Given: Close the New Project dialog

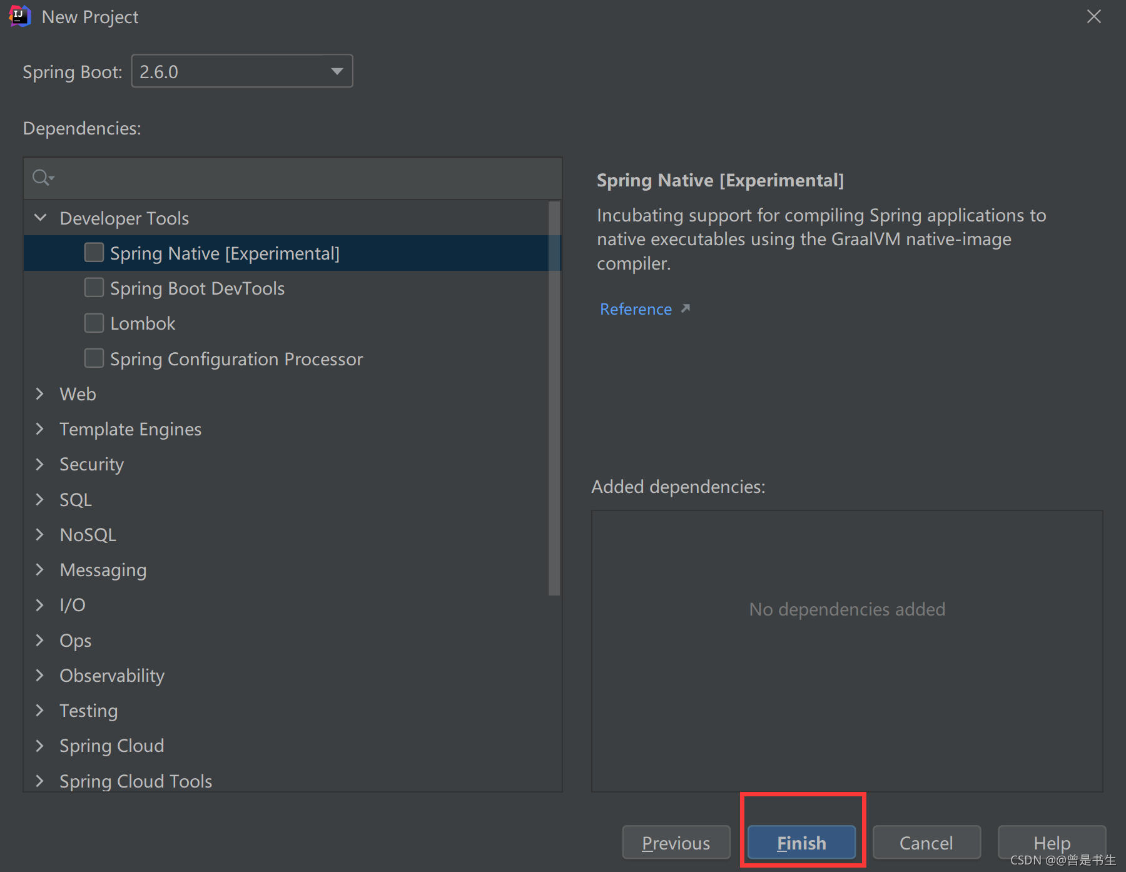Looking at the screenshot, I should click(1093, 17).
